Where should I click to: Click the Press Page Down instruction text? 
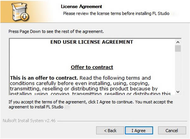56,32
